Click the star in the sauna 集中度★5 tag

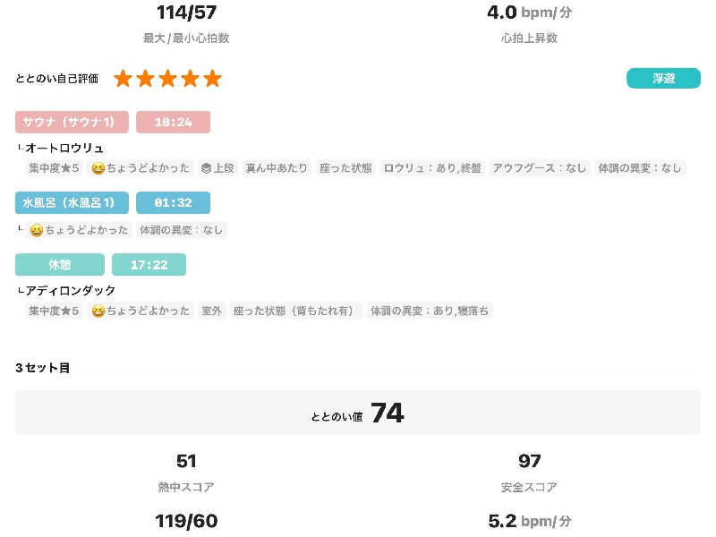pos(65,168)
